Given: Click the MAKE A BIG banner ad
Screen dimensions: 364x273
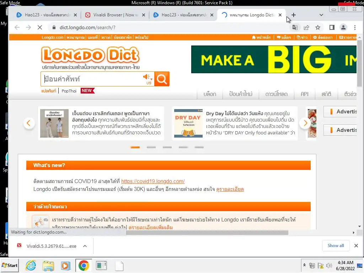Looking at the screenshot, I should [x=274, y=59].
